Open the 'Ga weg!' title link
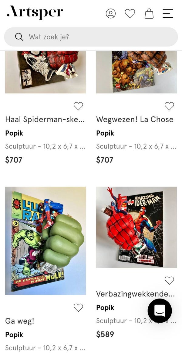Screen dimensions: 182x357 20,321
